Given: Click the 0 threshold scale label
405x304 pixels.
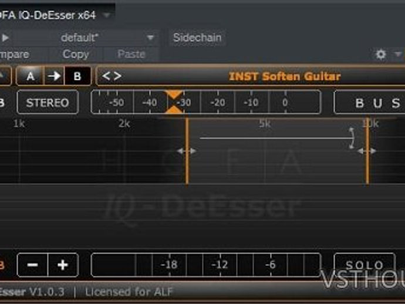Looking at the screenshot, I should coord(285,103).
